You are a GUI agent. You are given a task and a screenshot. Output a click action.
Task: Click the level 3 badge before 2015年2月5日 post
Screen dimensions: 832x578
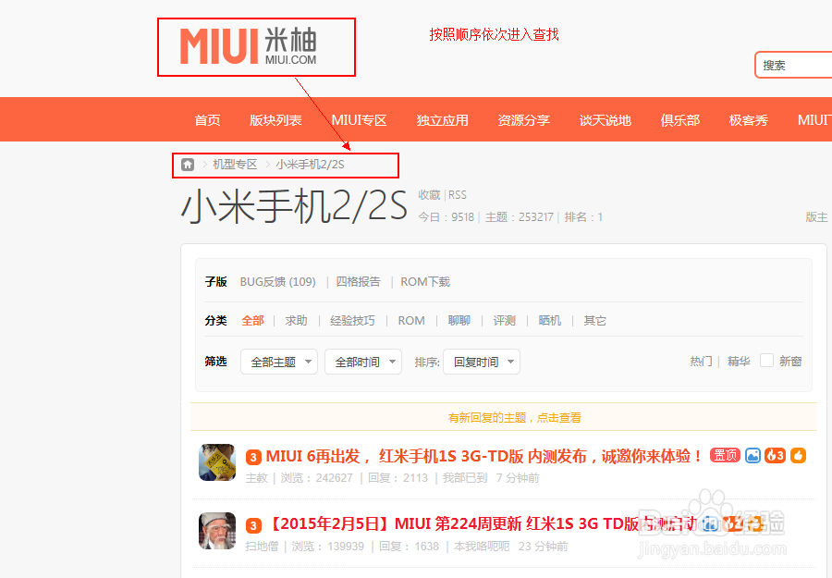[253, 525]
